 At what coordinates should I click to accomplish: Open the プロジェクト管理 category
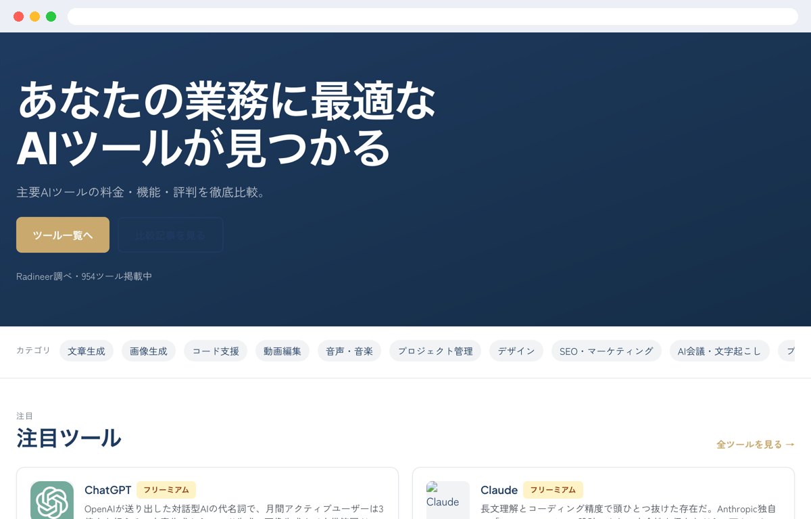click(x=435, y=351)
